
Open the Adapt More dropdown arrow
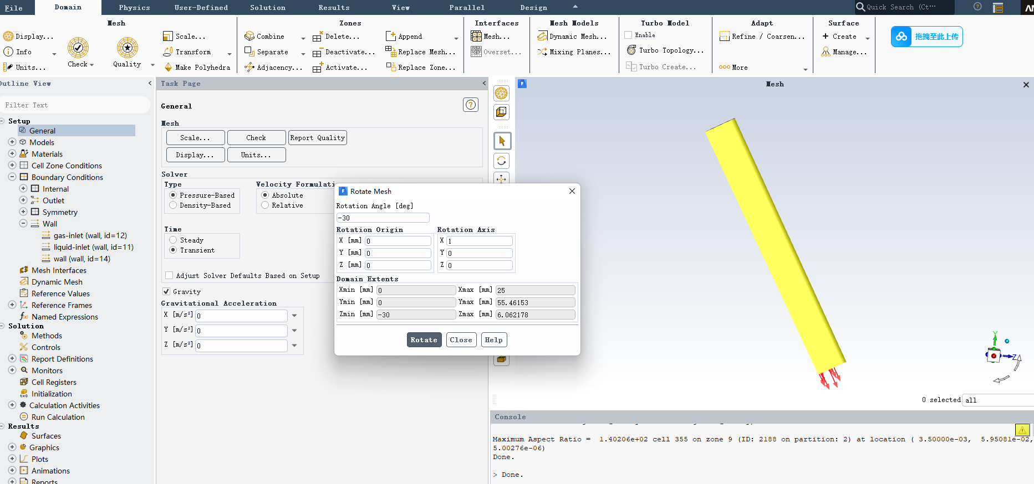[806, 69]
